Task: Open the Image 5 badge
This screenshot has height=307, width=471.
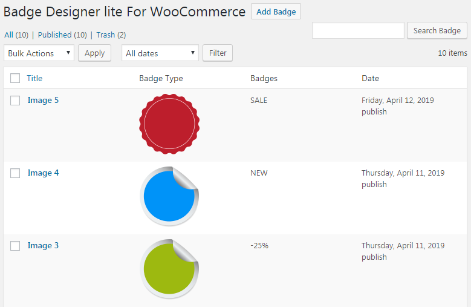Action: (x=44, y=100)
